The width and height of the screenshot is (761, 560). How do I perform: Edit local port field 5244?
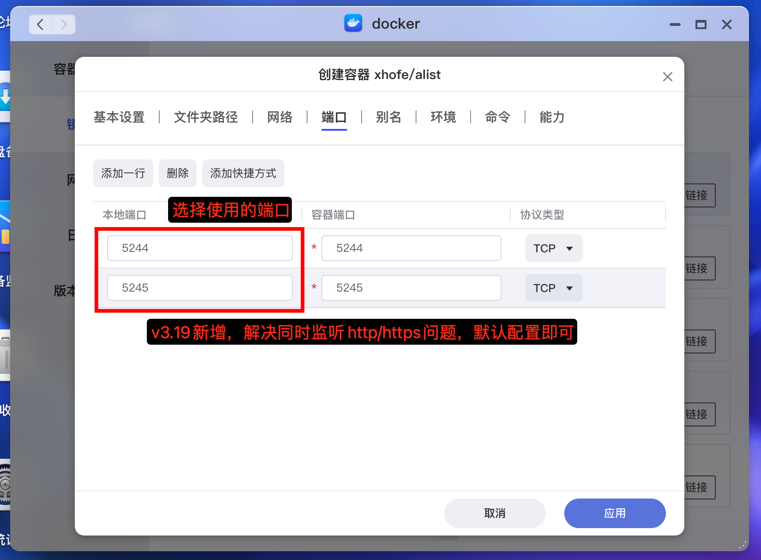(x=200, y=248)
